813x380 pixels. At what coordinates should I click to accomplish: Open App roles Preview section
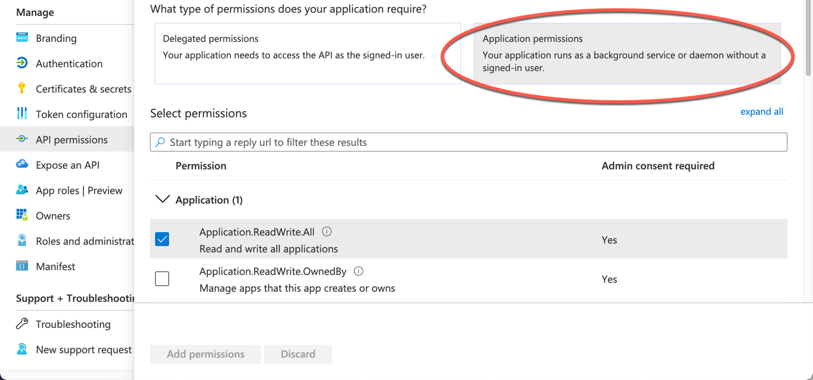(21, 190)
